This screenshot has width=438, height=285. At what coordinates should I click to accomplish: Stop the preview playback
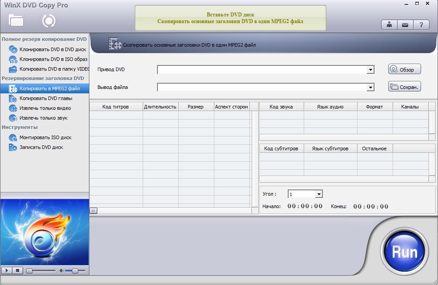18,270
